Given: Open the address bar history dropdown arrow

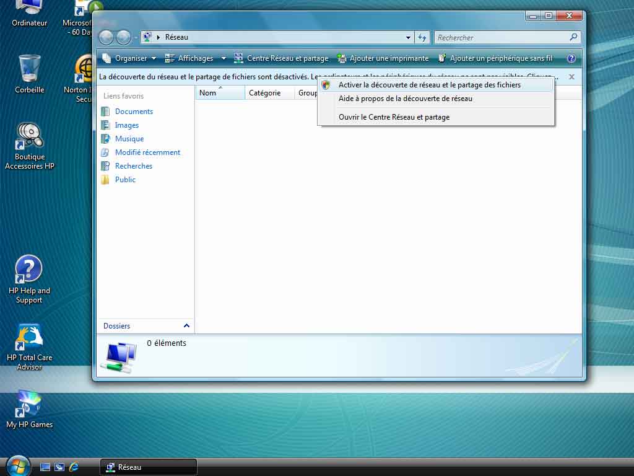Looking at the screenshot, I should click(x=408, y=37).
